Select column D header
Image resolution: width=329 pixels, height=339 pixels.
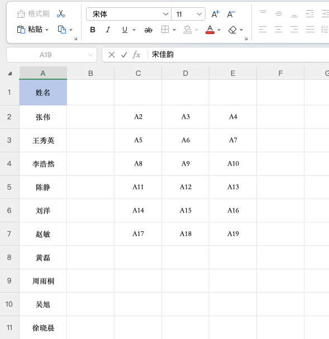[185, 73]
